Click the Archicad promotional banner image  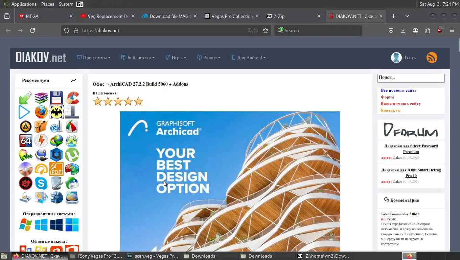[230, 181]
